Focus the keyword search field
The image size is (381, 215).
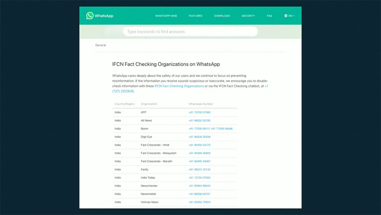(190, 32)
